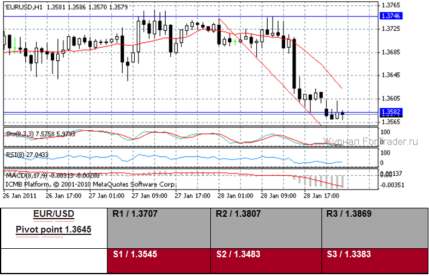Viewport: 429px width, 276px height.
Task: Click the 1.3685 price axis value
Action: (391, 52)
